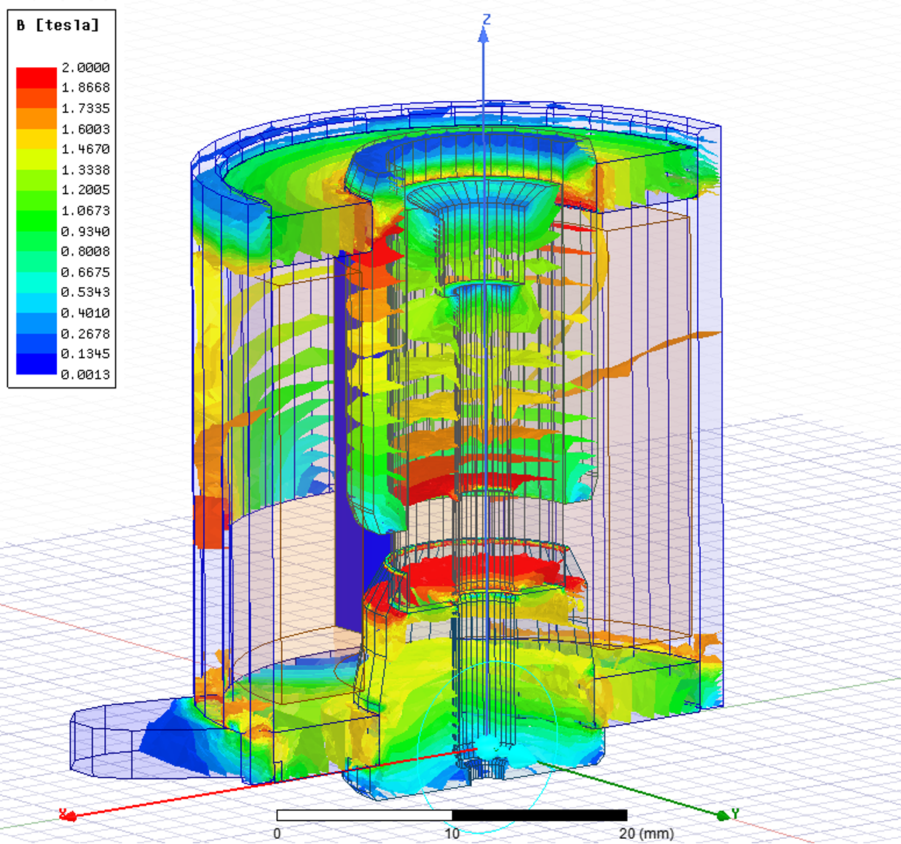Click the cyan 0.5343 legend color band
The width and height of the screenshot is (901, 844).
click(x=36, y=282)
